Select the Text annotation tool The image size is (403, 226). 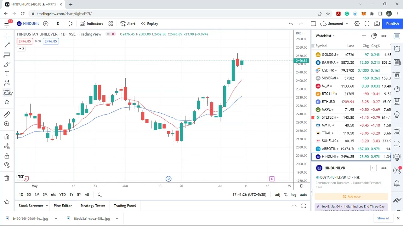7,73
